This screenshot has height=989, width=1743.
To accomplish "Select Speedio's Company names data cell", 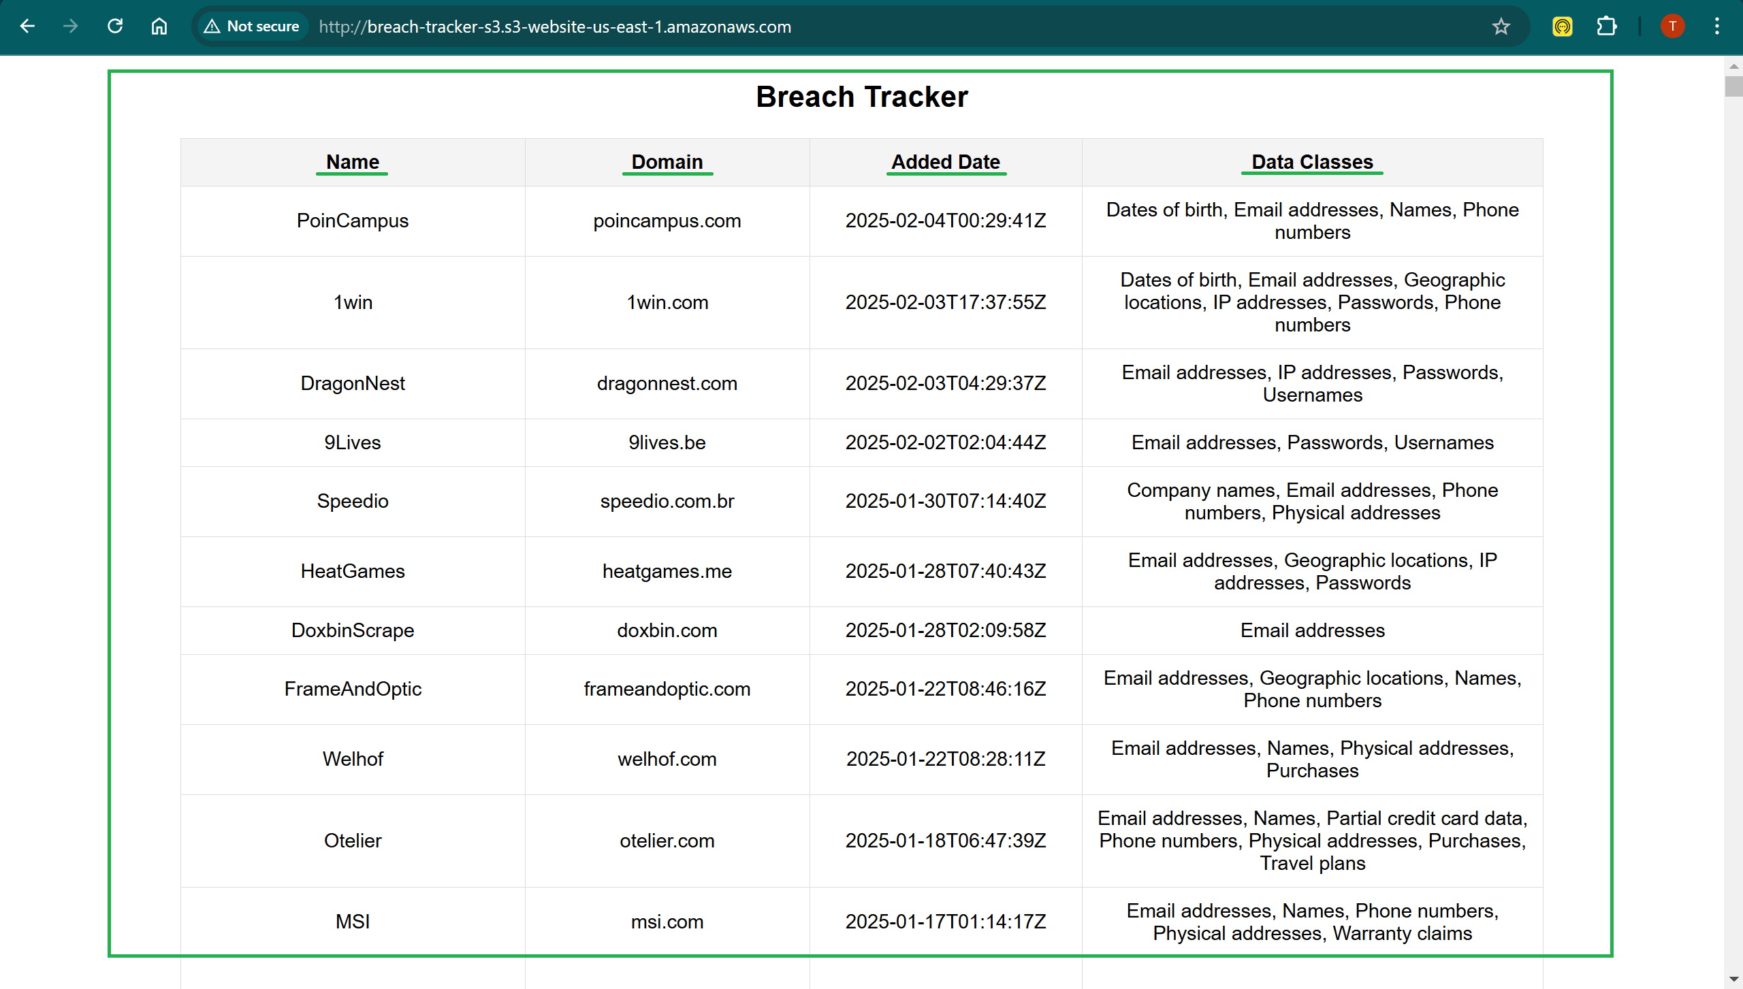I will click(x=1312, y=502).
